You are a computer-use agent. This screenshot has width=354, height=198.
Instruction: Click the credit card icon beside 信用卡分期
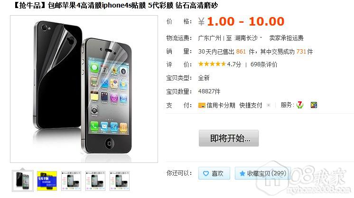[x=202, y=106]
